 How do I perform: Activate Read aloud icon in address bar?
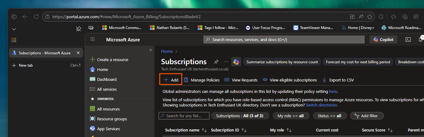click(361, 17)
